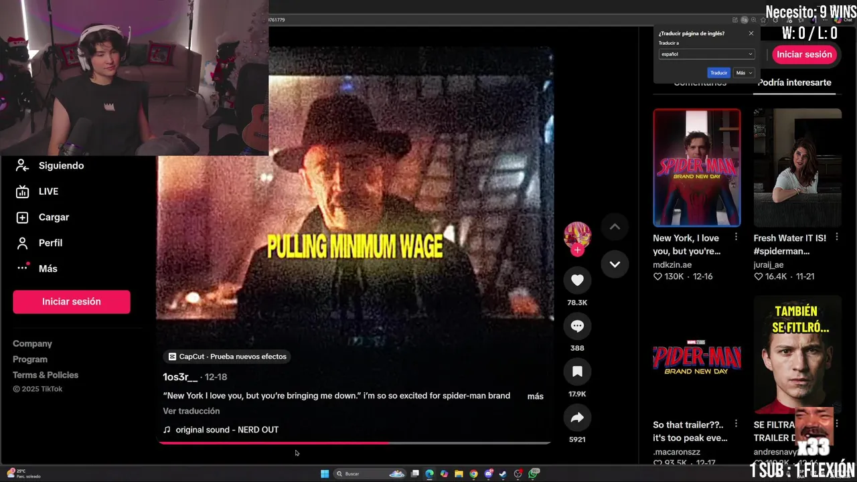Open the LIVE section icon

[x=22, y=191]
